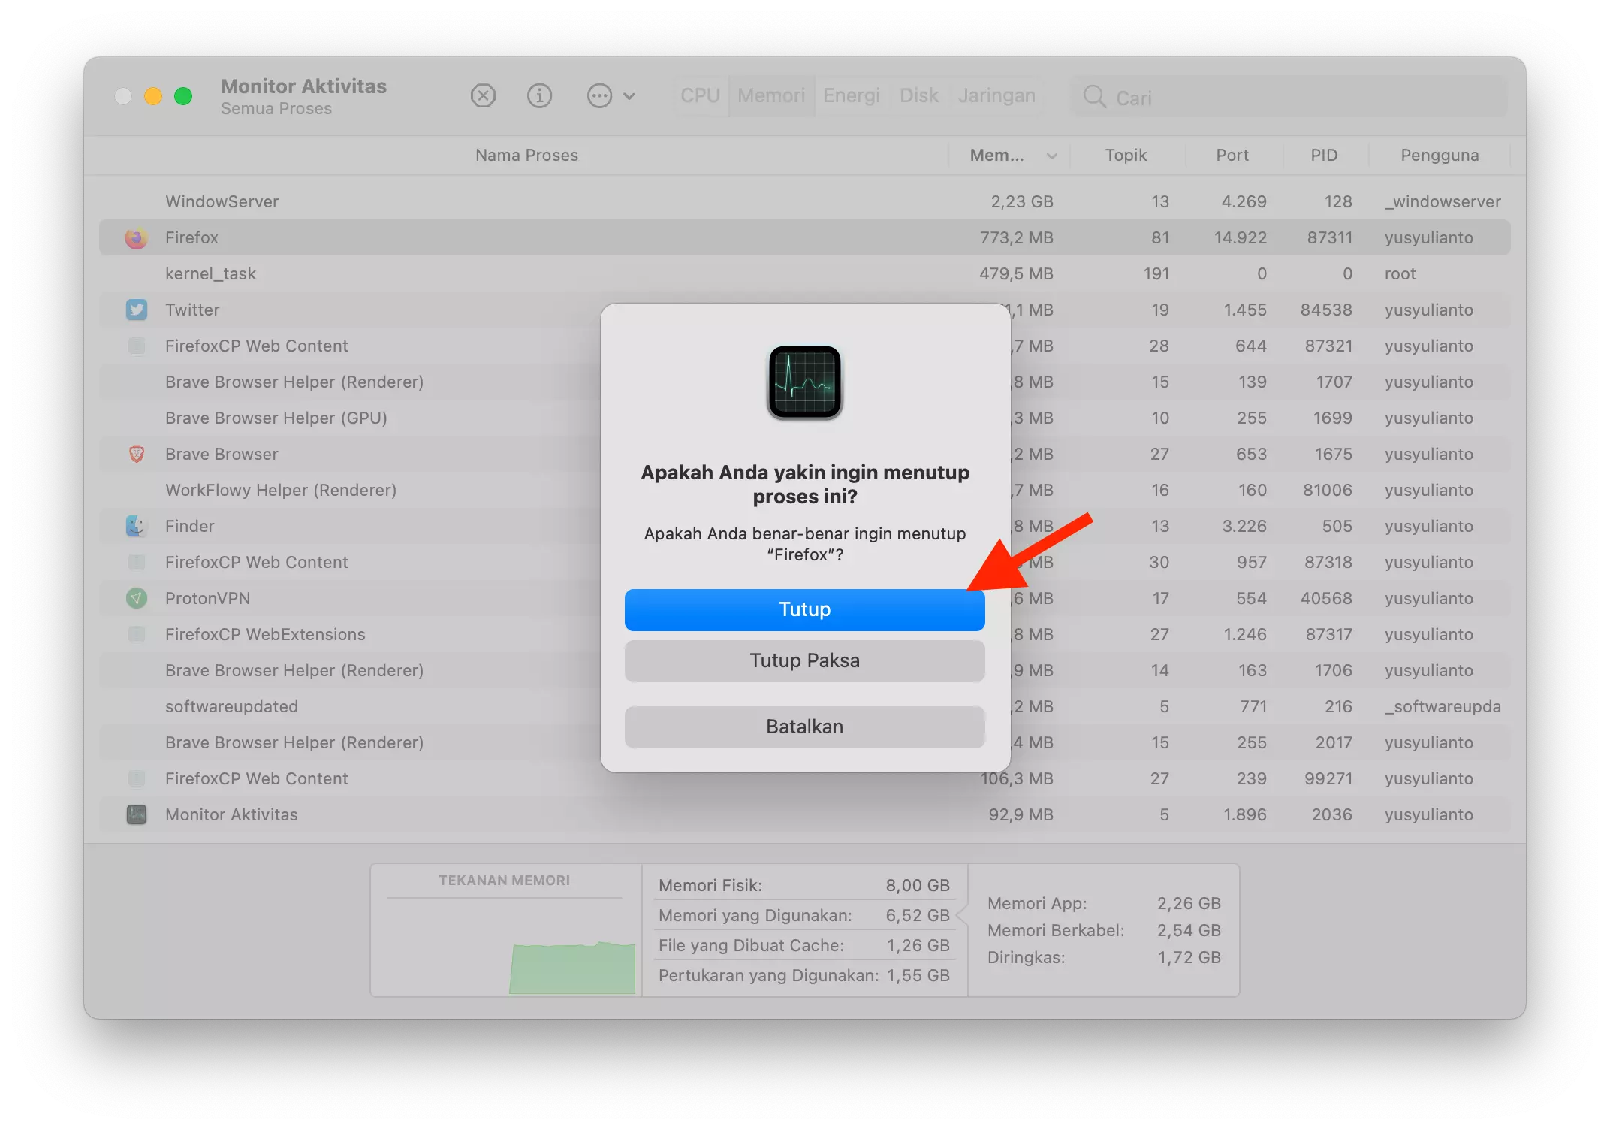Cancel the dialog with Batalkan
The width and height of the screenshot is (1610, 1130).
pyautogui.click(x=804, y=726)
